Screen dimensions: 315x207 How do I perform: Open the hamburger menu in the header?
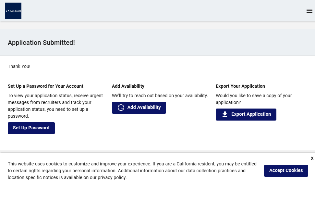tap(309, 11)
